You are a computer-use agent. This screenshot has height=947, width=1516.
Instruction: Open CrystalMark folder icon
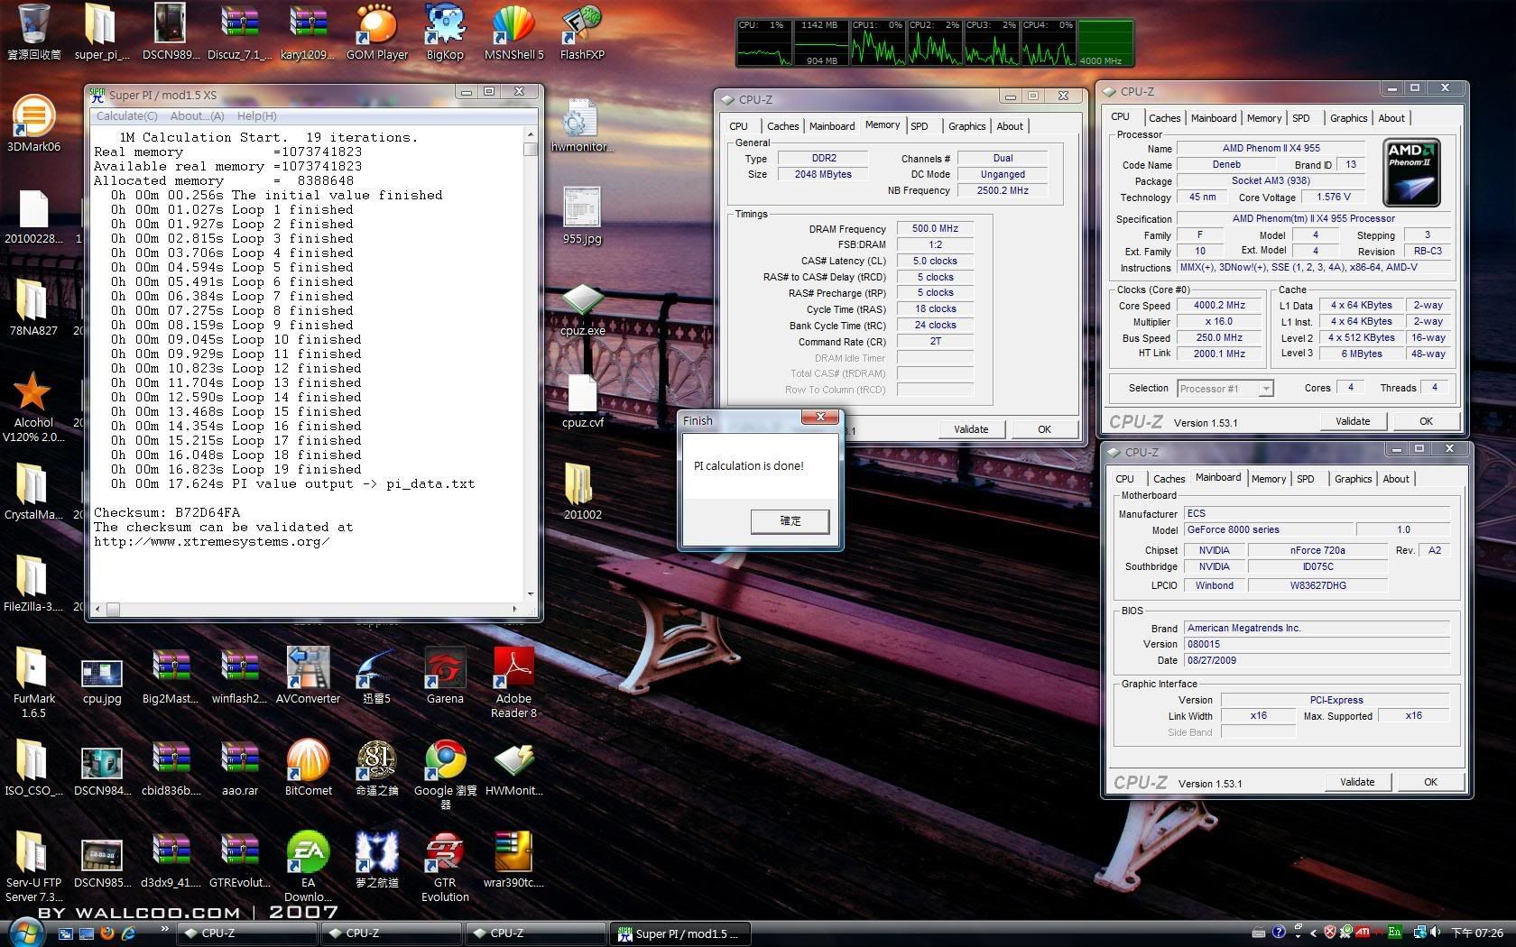tap(33, 492)
